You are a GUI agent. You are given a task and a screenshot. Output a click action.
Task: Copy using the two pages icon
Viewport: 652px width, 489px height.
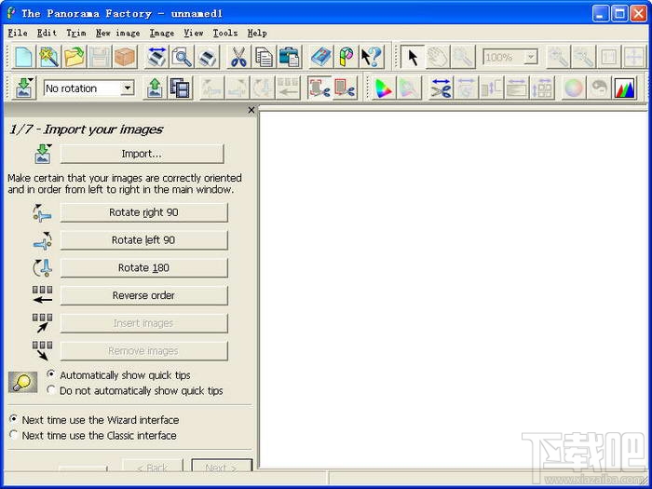point(264,57)
